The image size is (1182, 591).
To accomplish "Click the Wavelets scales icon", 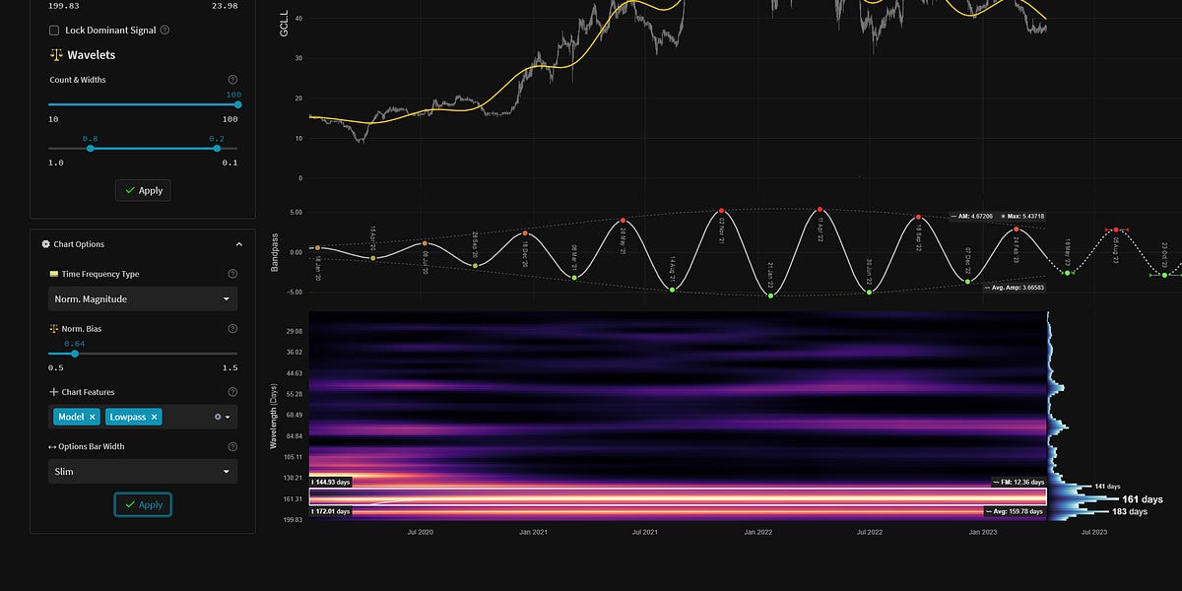I will tap(55, 55).
